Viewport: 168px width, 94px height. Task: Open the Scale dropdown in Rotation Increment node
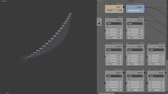[135, 76]
